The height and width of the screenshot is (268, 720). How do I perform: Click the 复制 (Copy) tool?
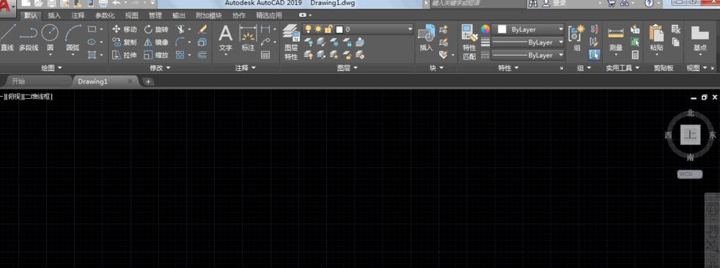pos(125,42)
